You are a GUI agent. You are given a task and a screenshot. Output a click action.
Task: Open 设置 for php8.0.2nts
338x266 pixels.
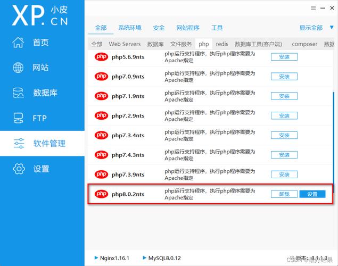tap(312, 194)
